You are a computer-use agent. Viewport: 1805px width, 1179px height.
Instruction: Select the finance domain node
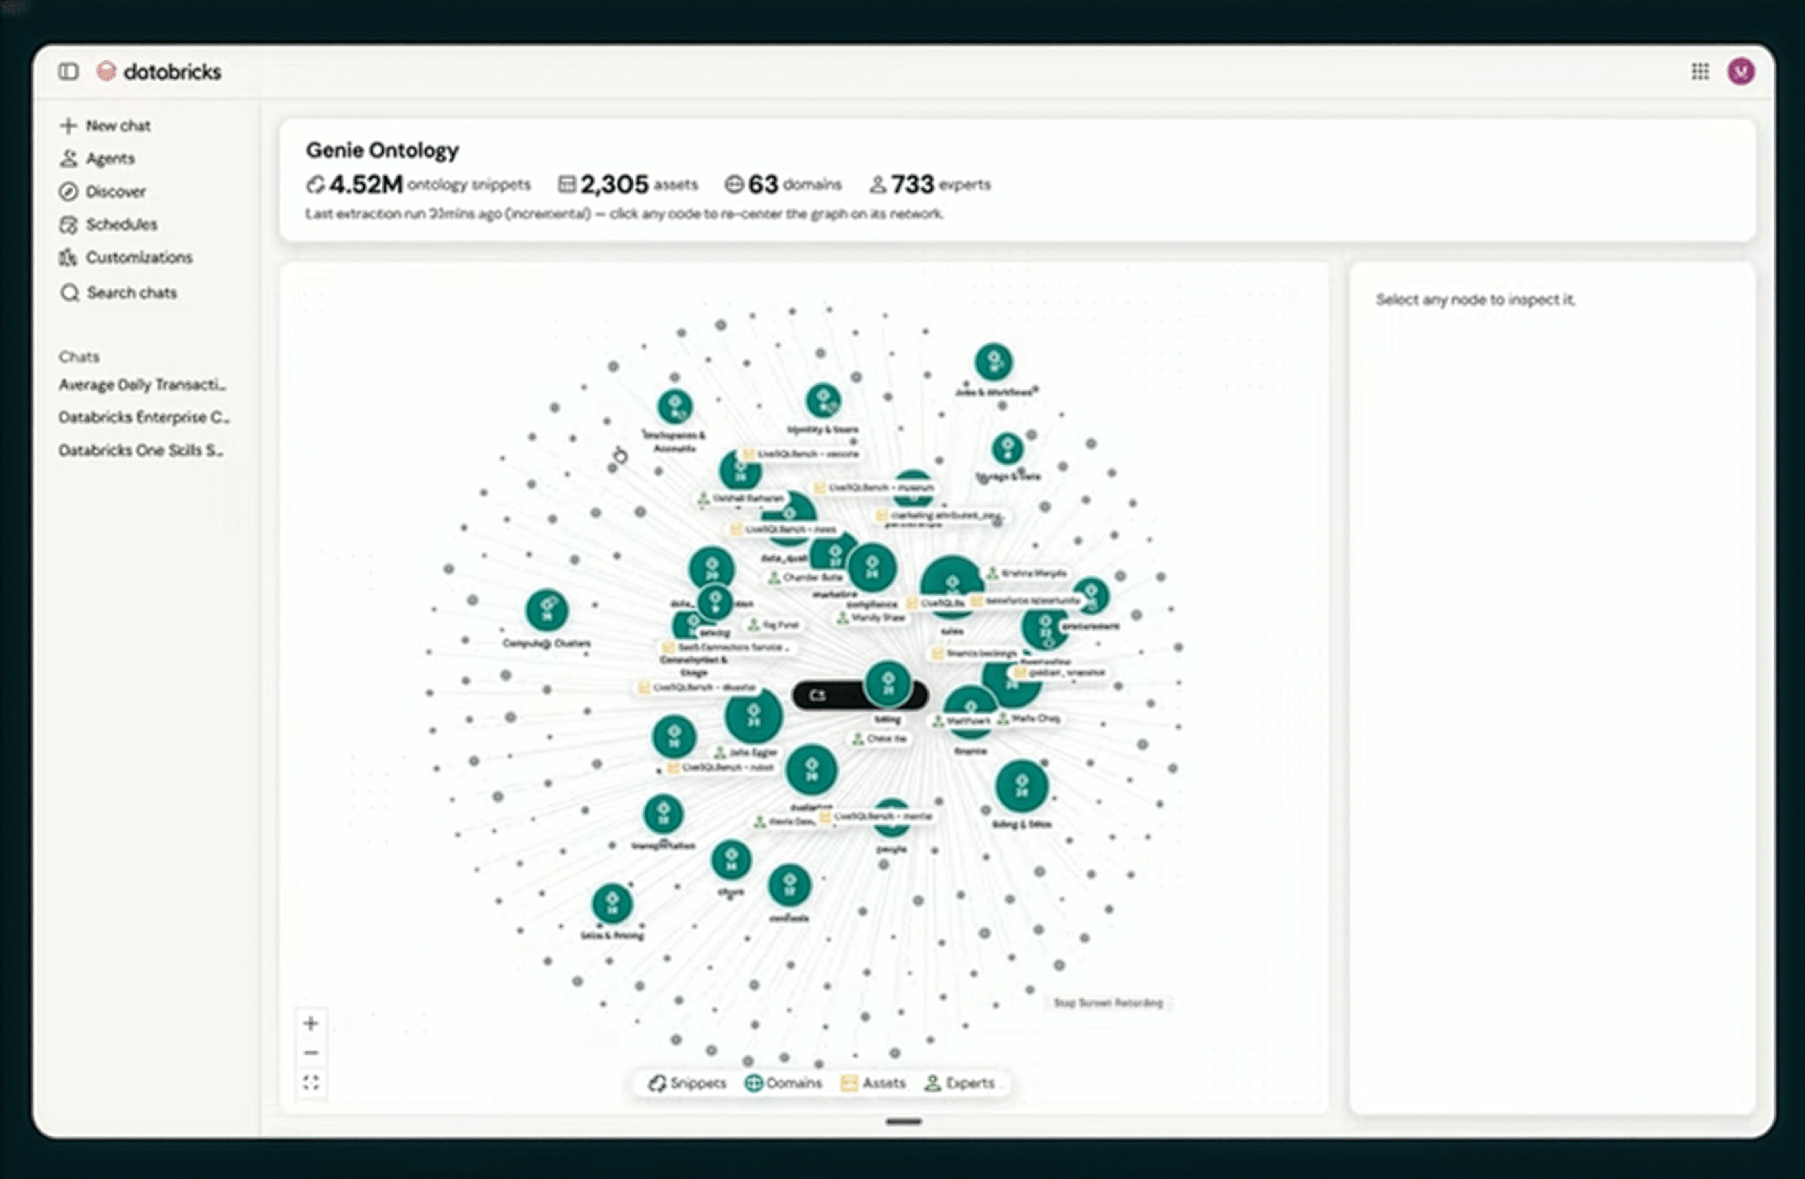tap(970, 712)
